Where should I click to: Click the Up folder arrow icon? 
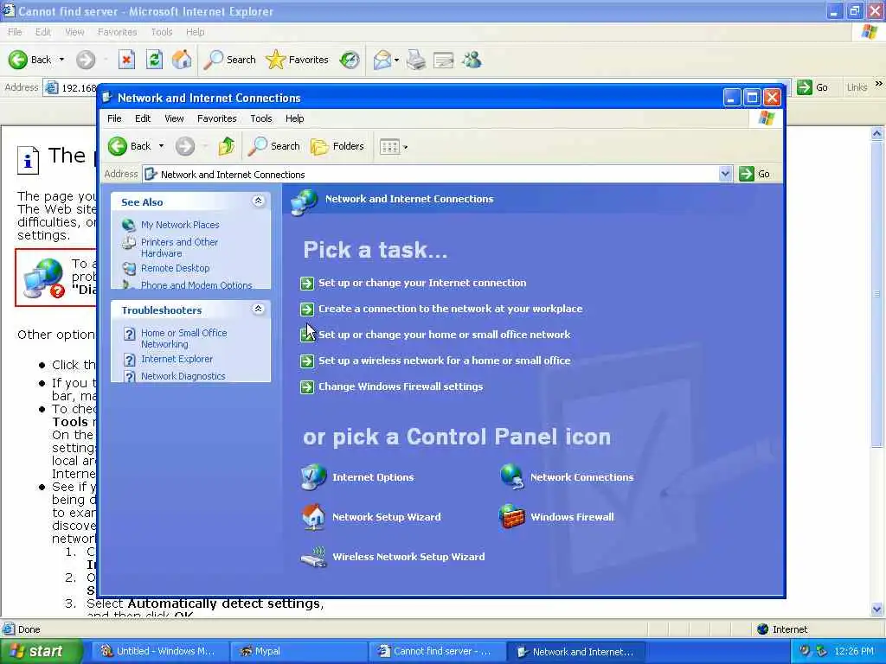pos(227,146)
